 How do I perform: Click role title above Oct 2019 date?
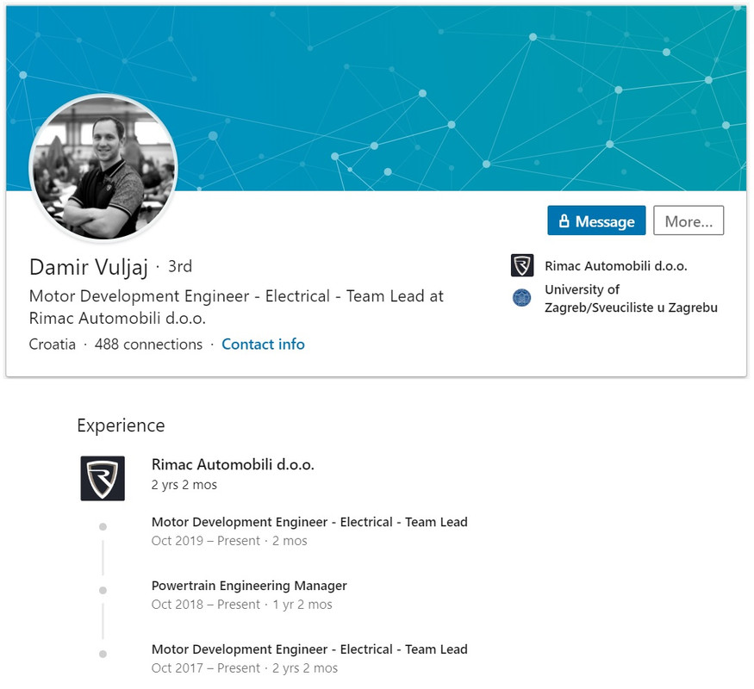[309, 522]
